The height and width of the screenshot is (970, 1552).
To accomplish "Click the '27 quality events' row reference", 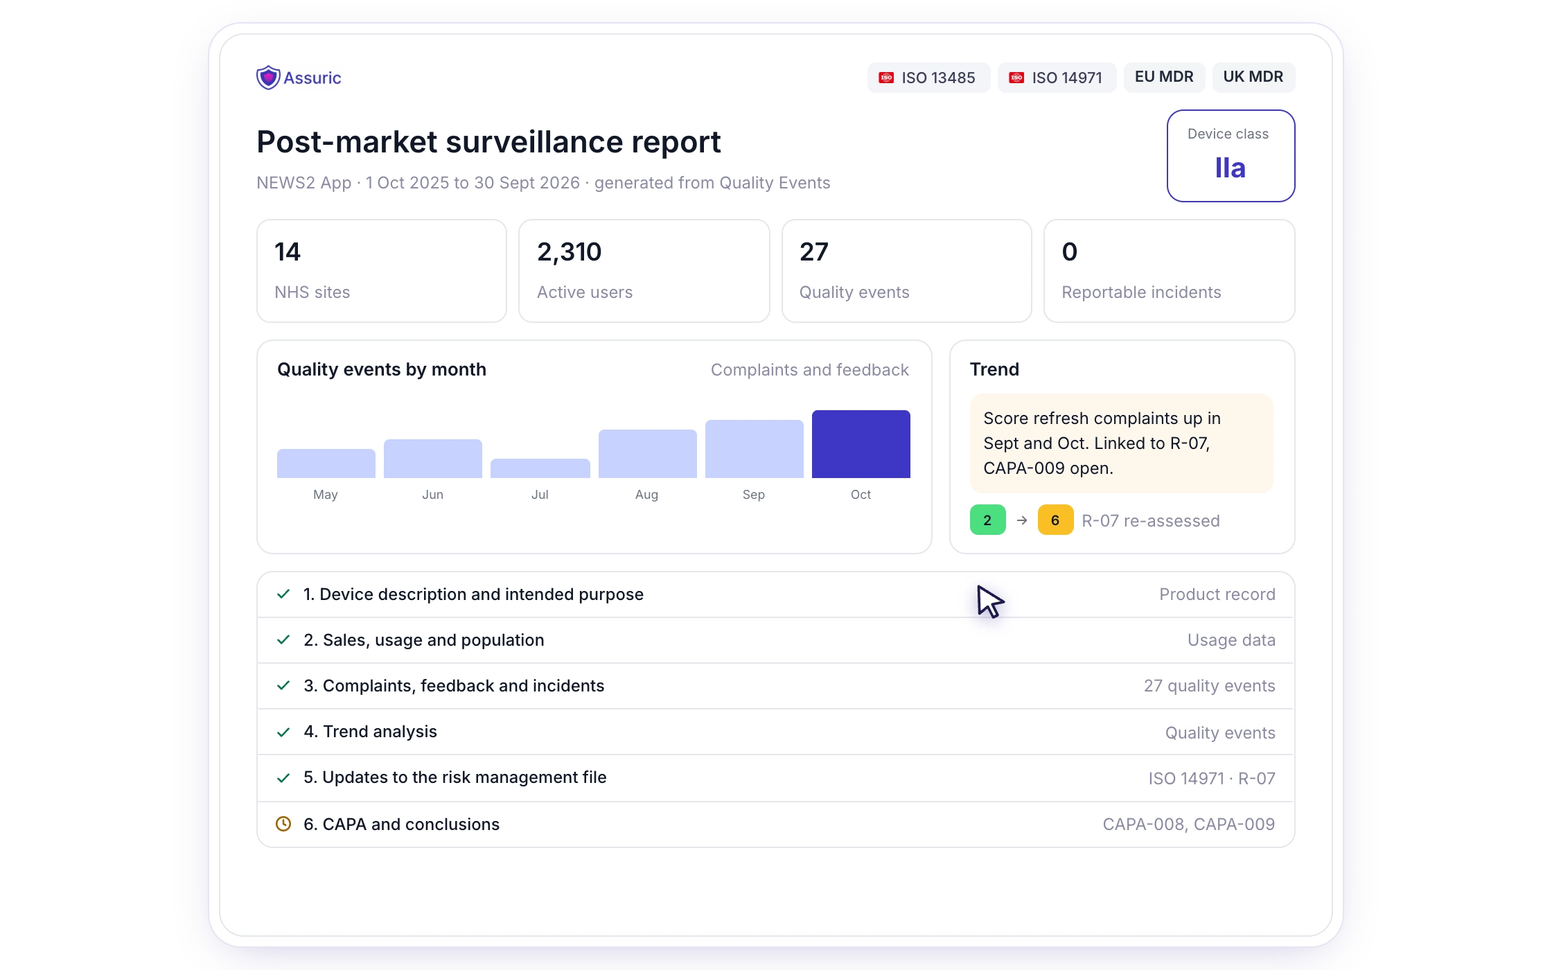I will click(1210, 686).
